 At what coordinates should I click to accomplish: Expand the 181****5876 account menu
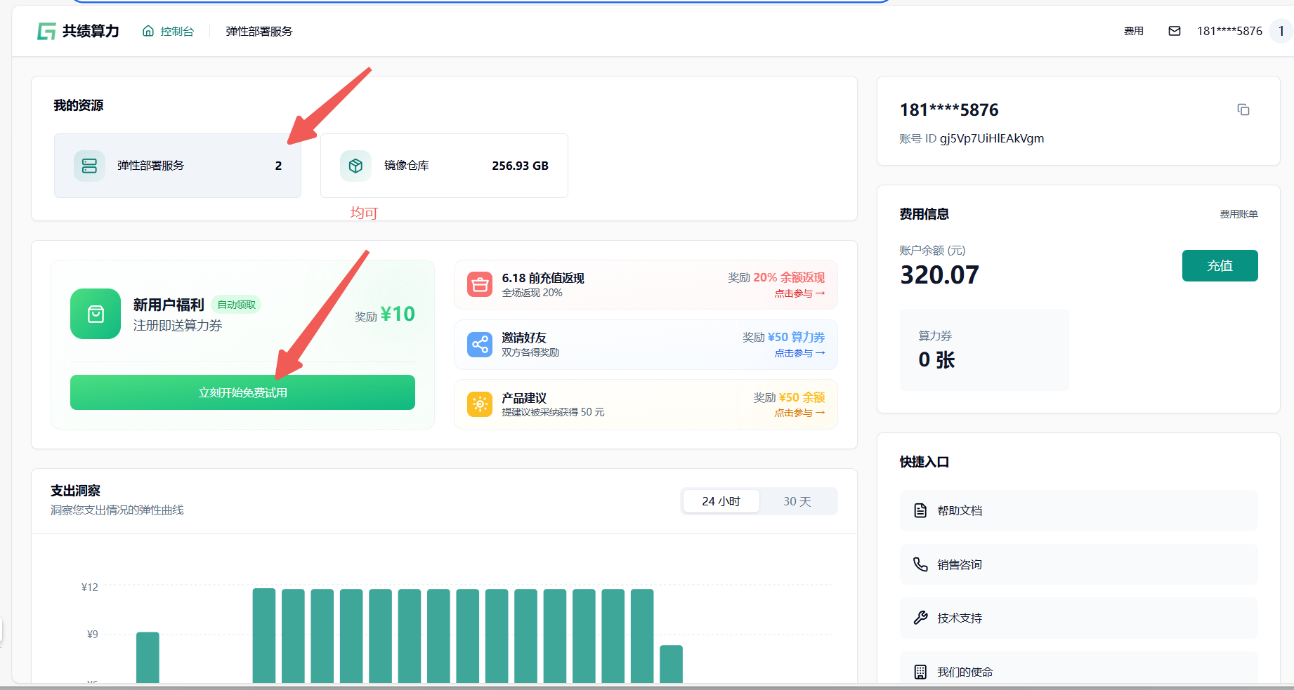click(x=1229, y=31)
